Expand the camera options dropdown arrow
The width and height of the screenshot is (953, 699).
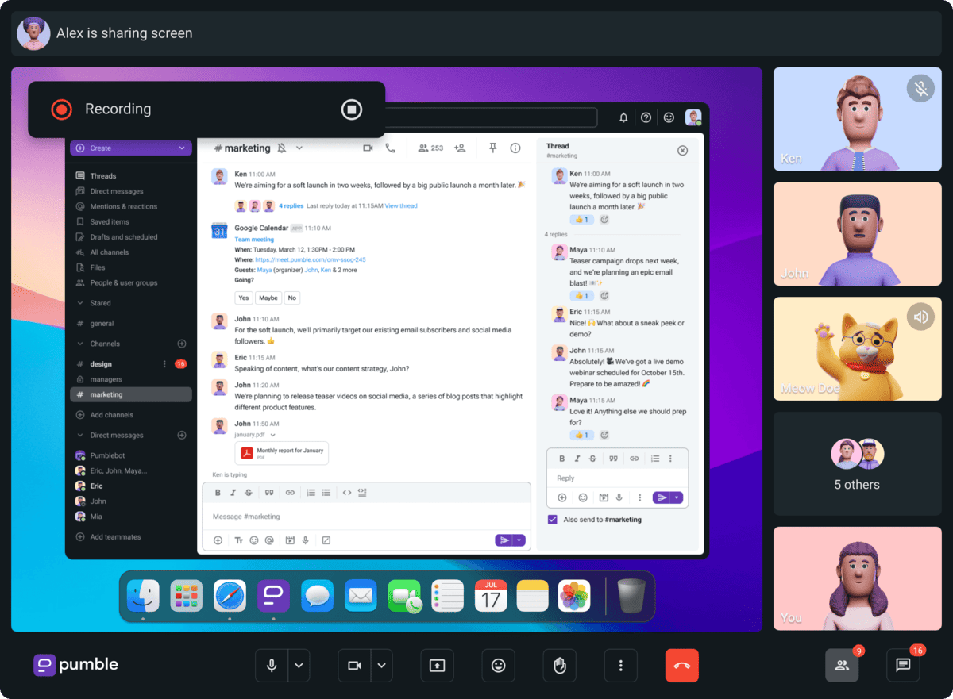[381, 666]
